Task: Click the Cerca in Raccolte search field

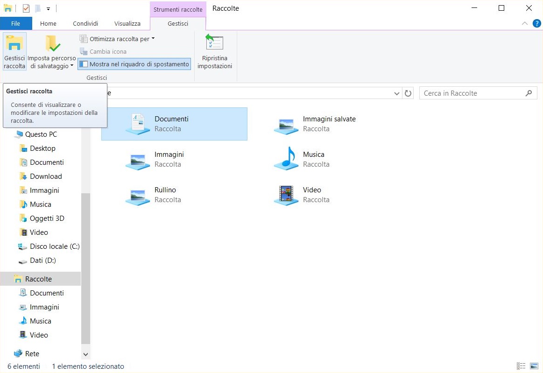Action: coord(472,93)
